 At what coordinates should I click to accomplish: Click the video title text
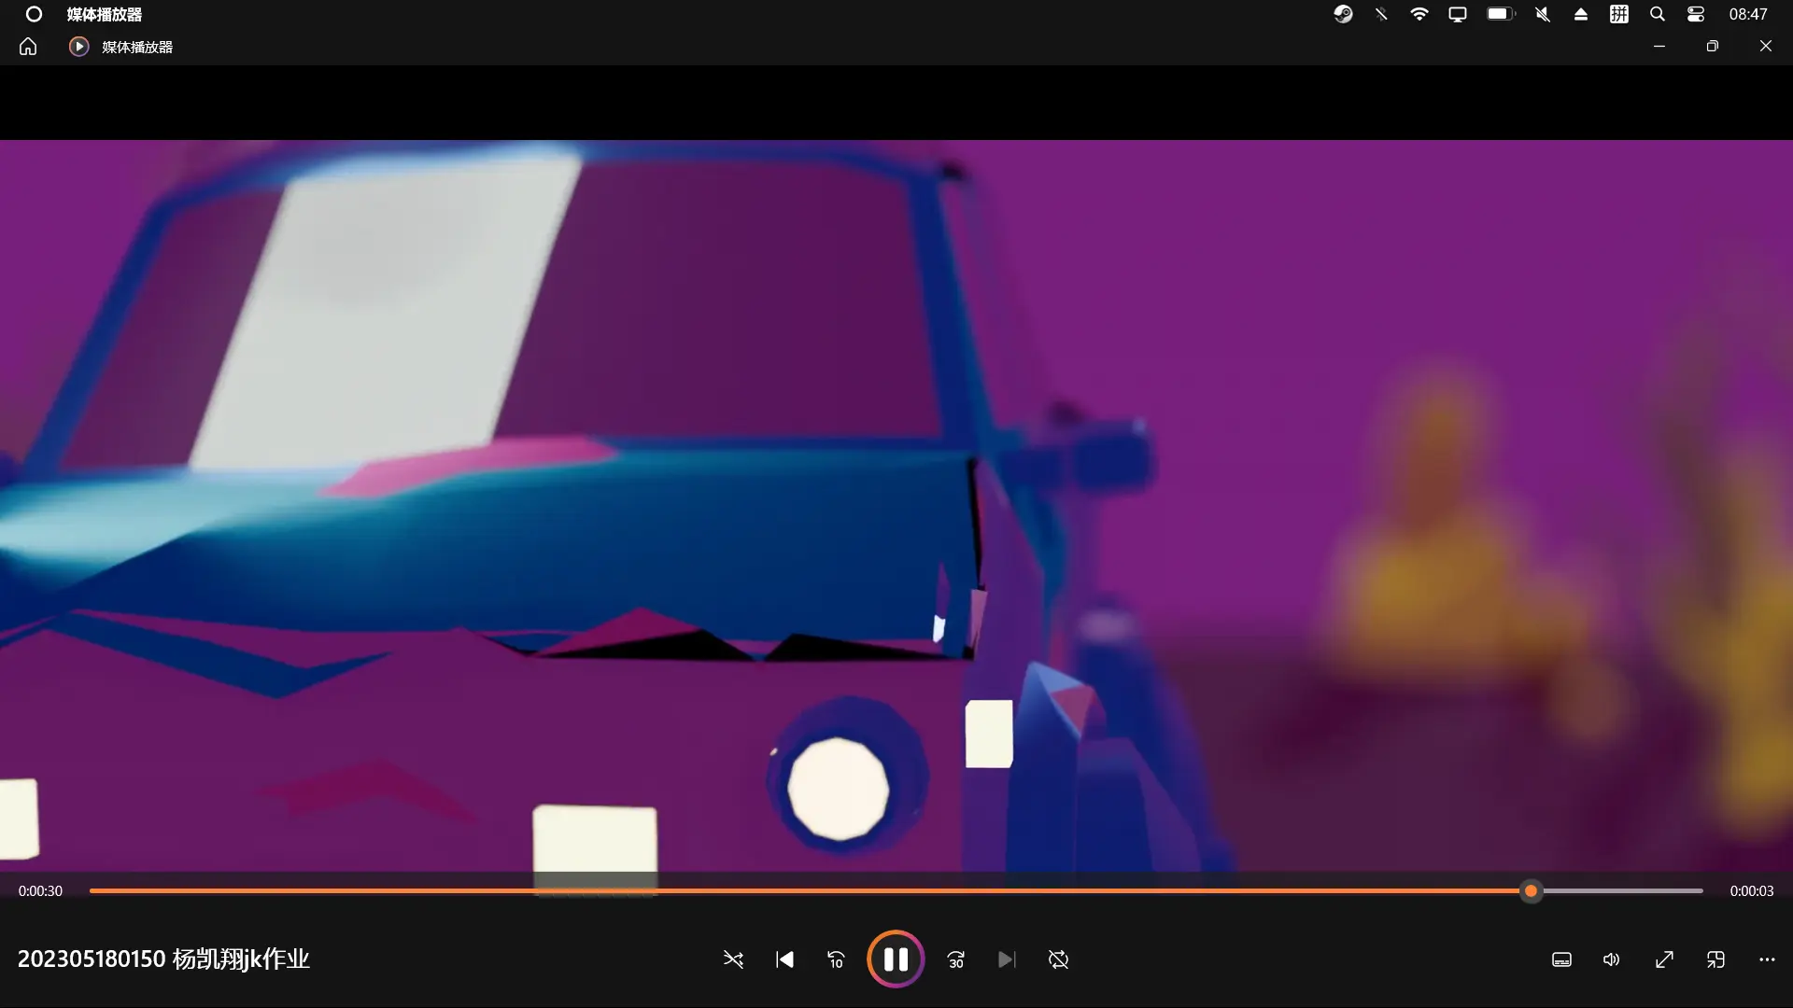click(x=163, y=959)
